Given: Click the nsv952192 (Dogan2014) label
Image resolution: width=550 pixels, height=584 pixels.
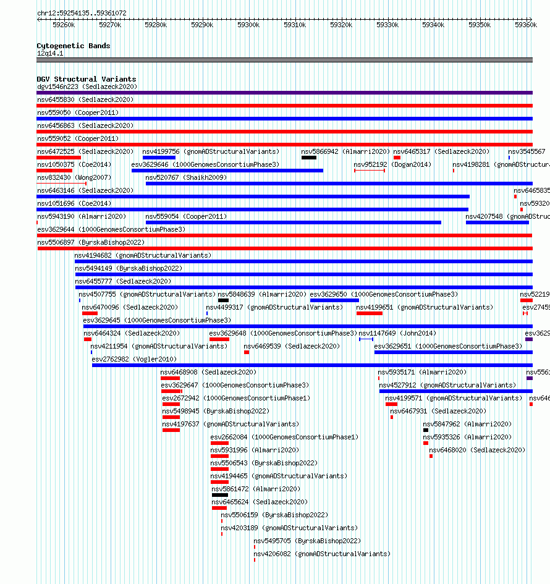Looking at the screenshot, I should click(x=392, y=164).
